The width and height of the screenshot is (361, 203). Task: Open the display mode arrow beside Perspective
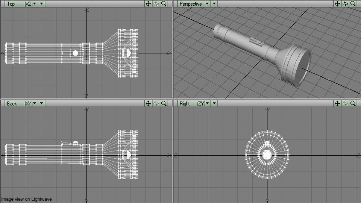pyautogui.click(x=214, y=4)
